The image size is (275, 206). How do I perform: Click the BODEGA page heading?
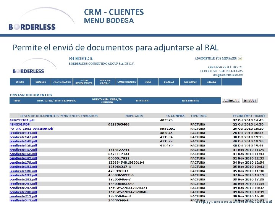tap(81, 58)
